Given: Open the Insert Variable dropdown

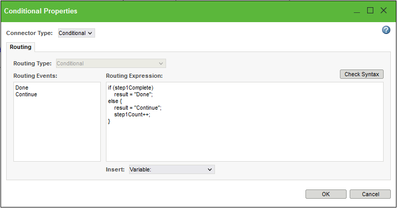Looking at the screenshot, I should tap(171, 169).
